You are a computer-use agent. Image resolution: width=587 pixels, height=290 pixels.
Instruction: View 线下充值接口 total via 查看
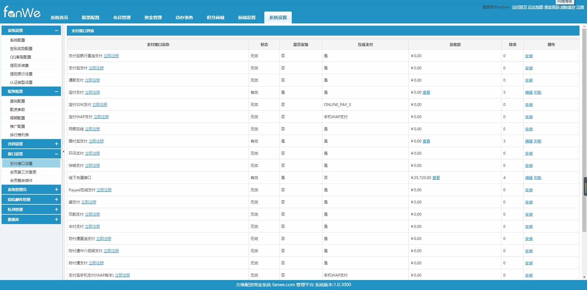pyautogui.click(x=436, y=178)
